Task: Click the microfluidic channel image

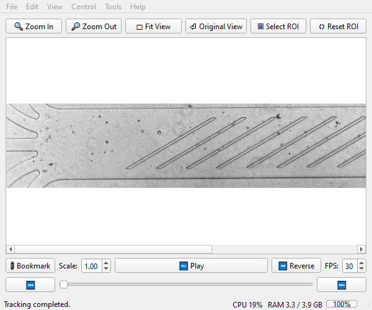Action: click(186, 146)
